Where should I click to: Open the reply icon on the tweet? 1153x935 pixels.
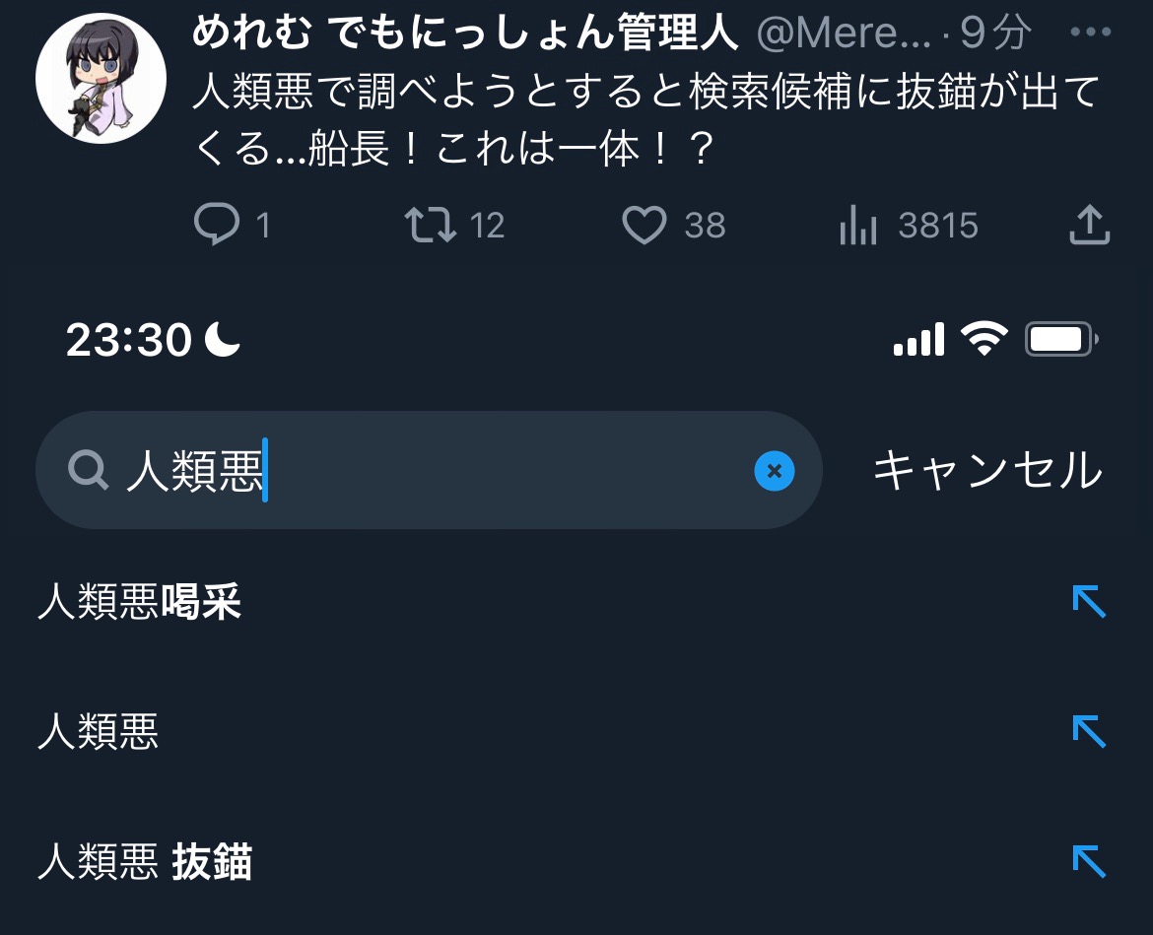[x=216, y=225]
